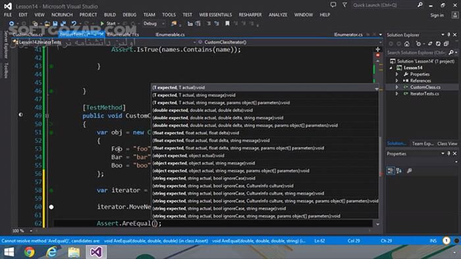Viewport: 461px width, 259px height.
Task: Click the notifications filter flag icon
Action: tap(344, 5)
